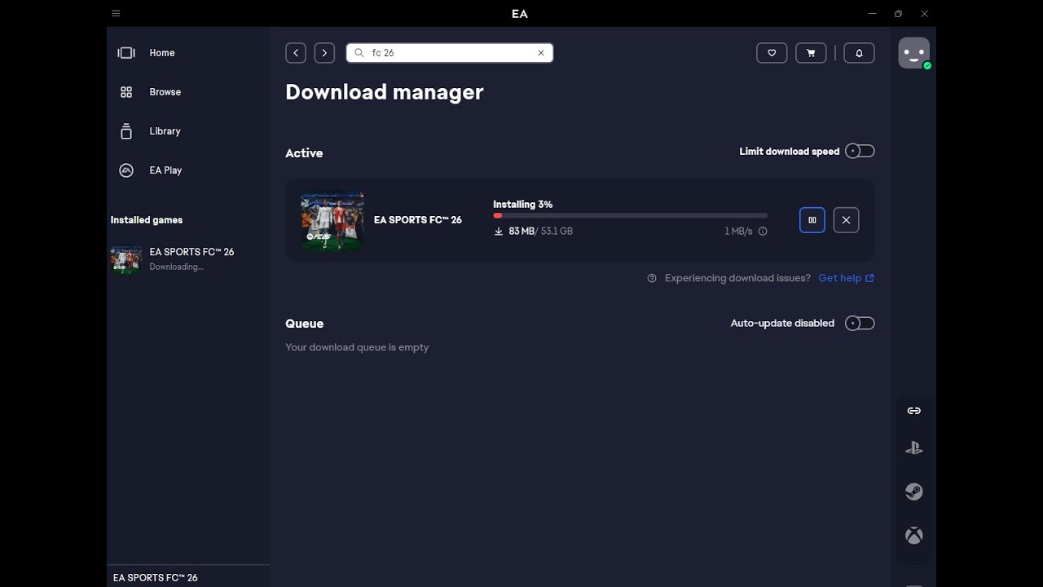Click the magnifier icon in search box
The height and width of the screenshot is (587, 1043).
(x=359, y=53)
